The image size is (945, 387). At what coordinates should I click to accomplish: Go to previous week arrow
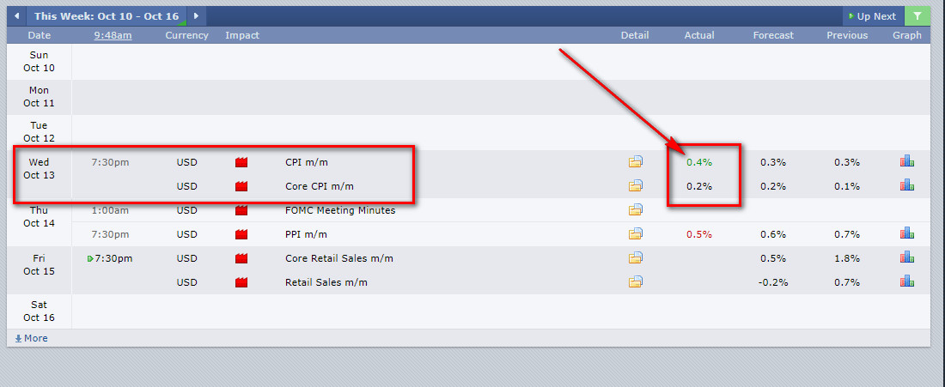pyautogui.click(x=16, y=16)
